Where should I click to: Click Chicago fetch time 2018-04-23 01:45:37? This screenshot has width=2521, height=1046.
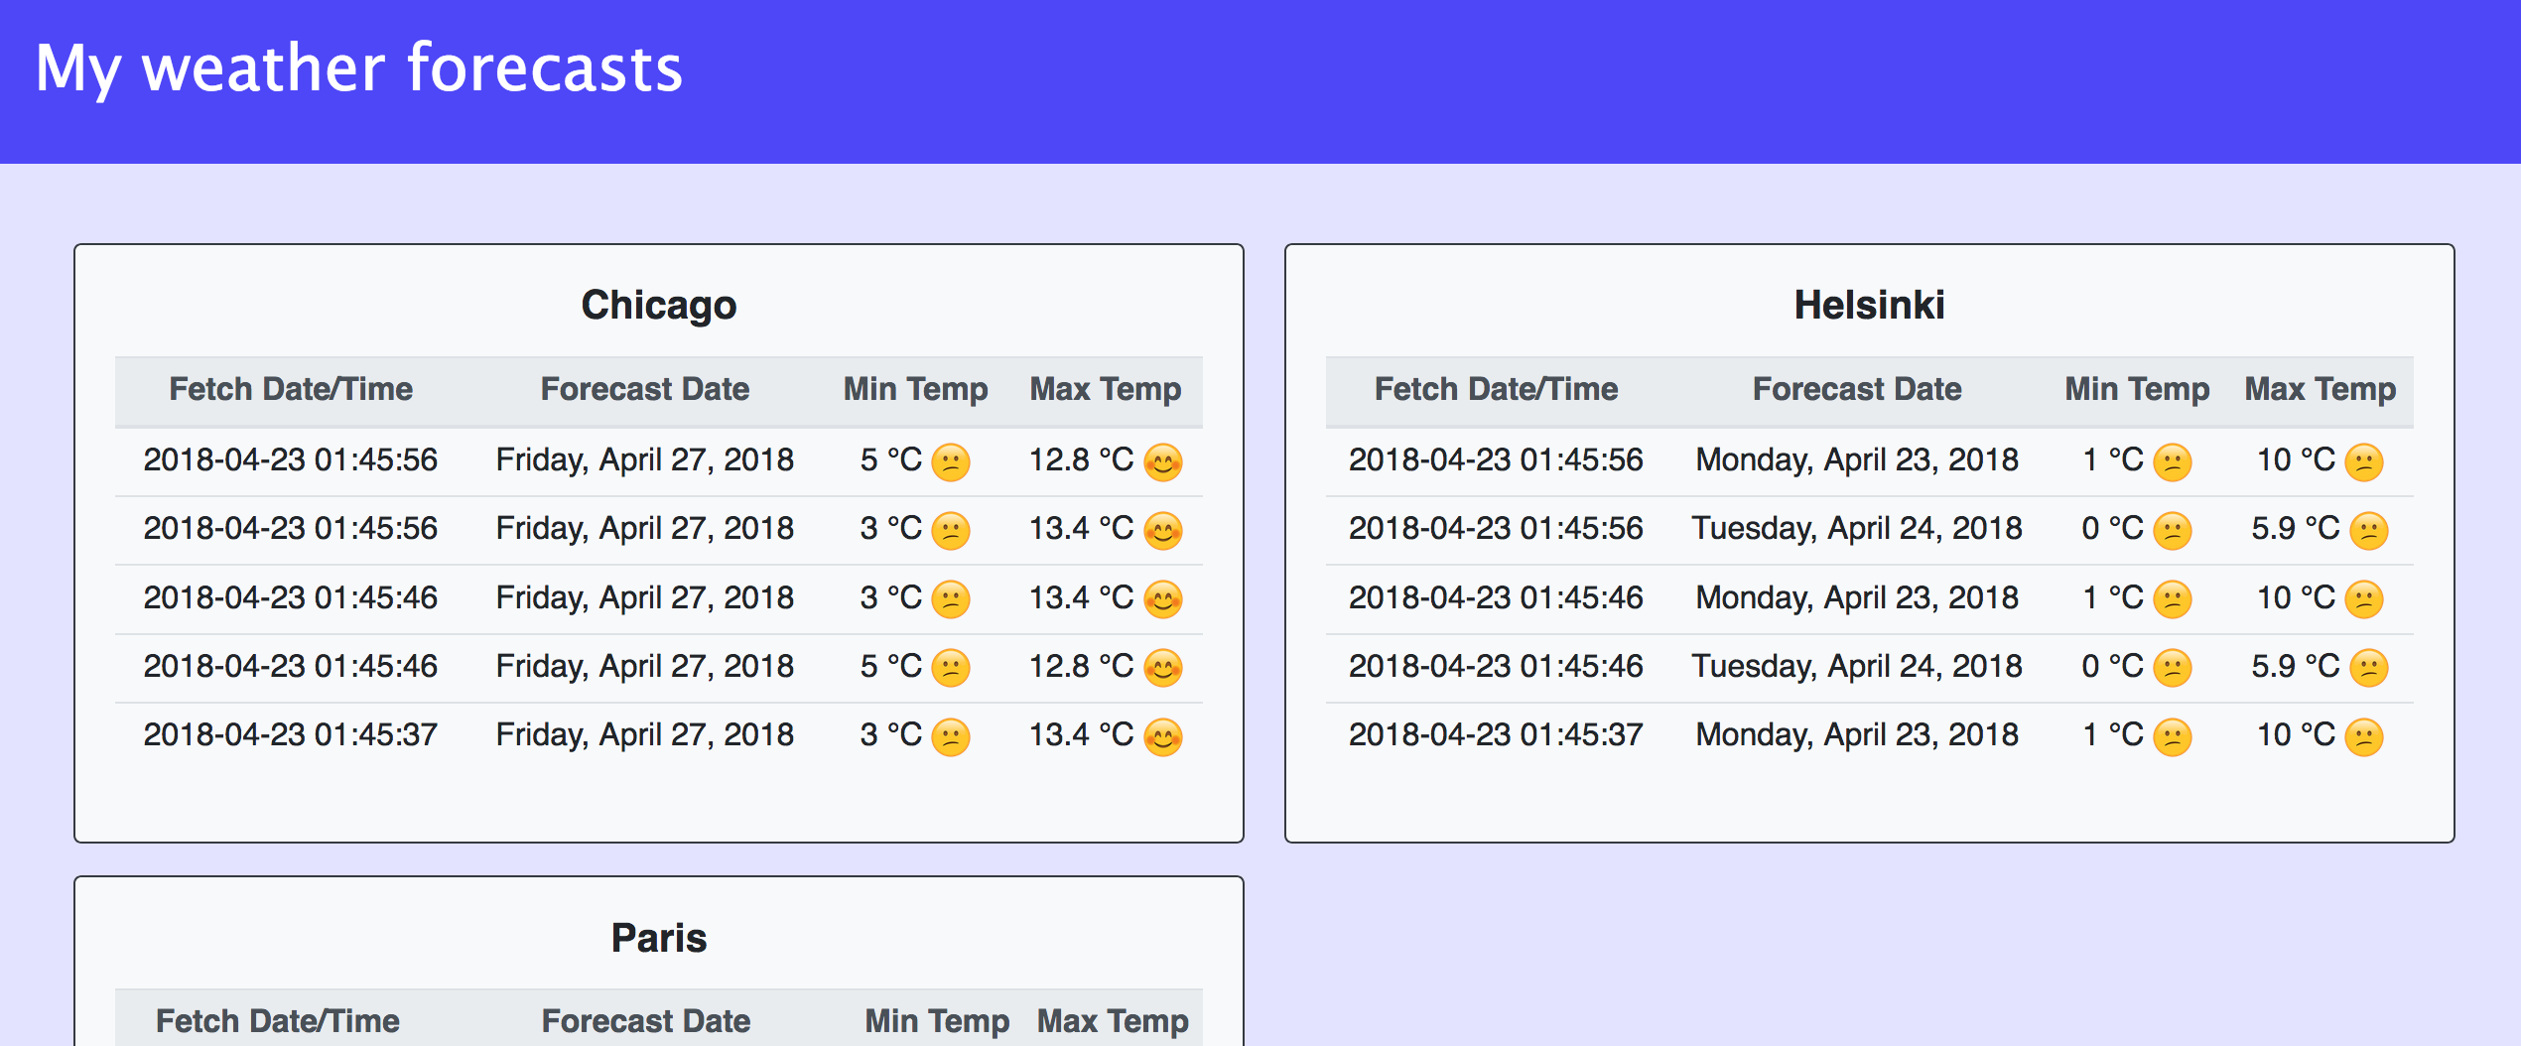point(291,735)
